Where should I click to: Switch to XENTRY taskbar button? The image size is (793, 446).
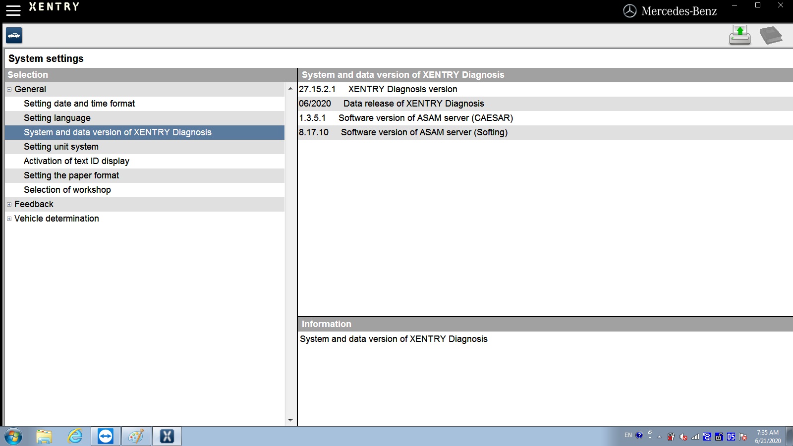tap(167, 437)
